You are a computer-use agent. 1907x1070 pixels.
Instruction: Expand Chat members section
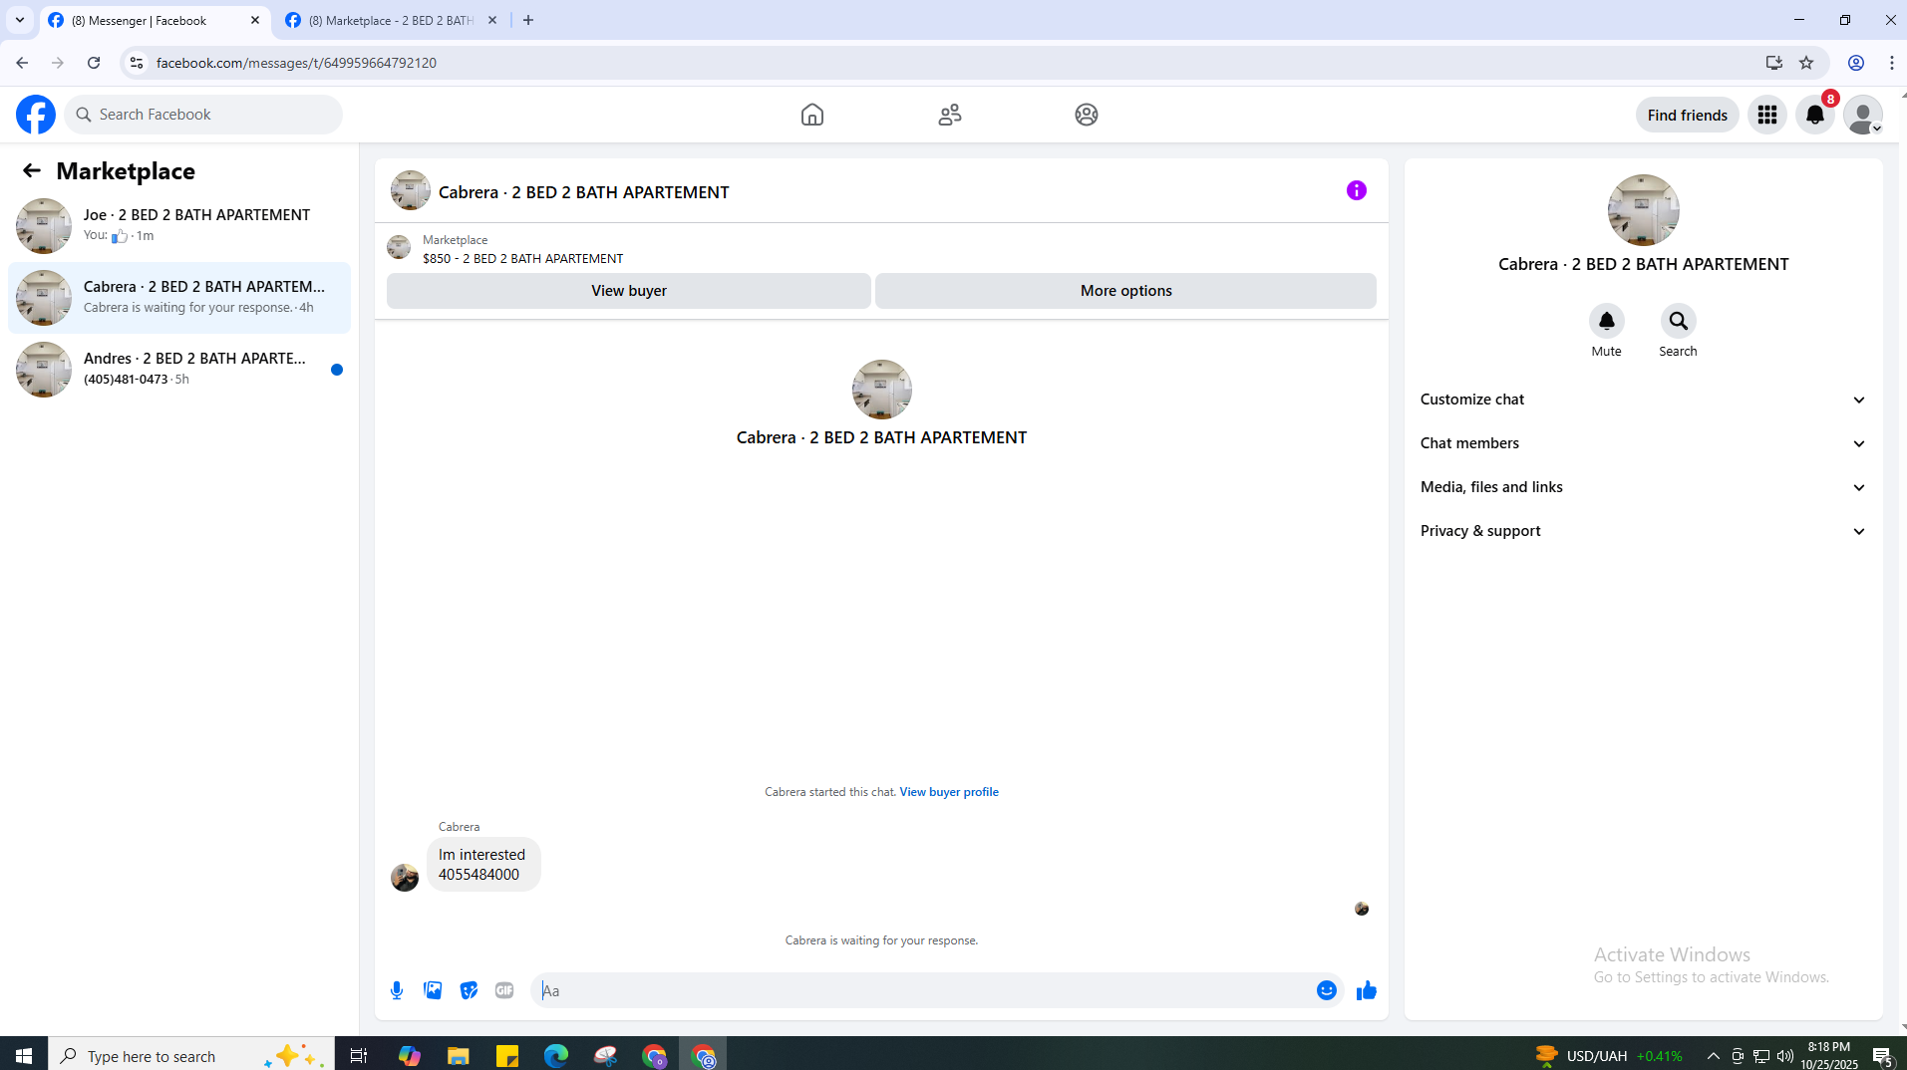click(x=1643, y=443)
